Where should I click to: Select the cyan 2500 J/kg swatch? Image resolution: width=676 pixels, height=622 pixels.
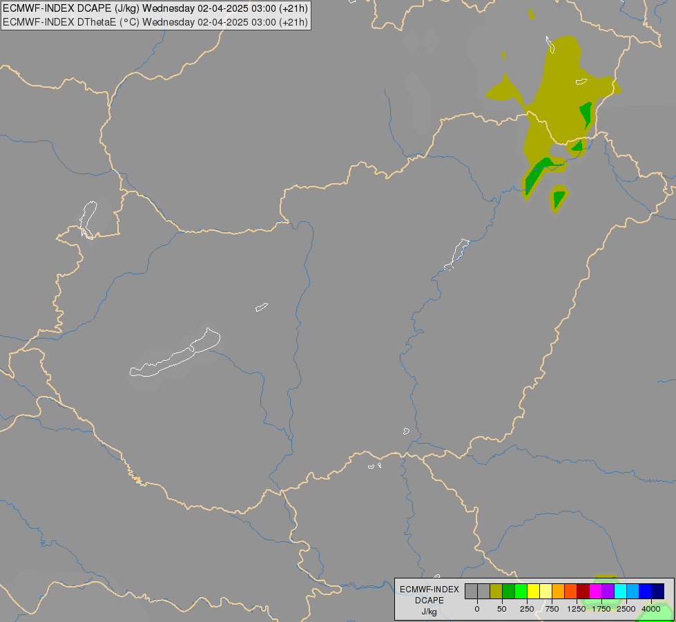[x=621, y=591]
